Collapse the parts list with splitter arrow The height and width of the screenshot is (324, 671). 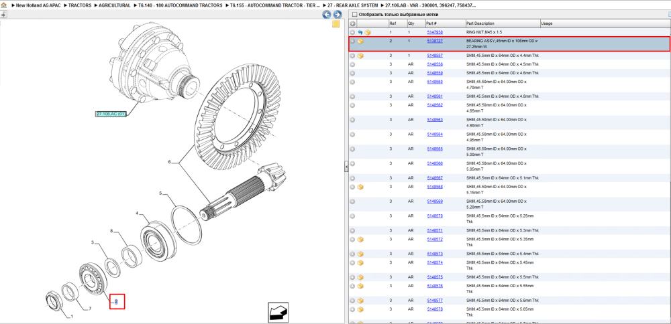click(x=346, y=168)
